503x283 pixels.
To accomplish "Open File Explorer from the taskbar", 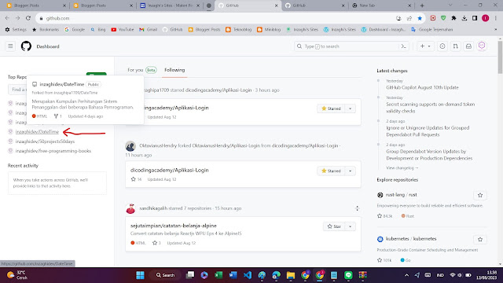I will click(x=291, y=275).
